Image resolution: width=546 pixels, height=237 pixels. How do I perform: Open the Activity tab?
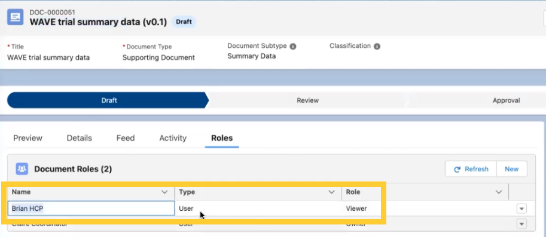(x=173, y=138)
